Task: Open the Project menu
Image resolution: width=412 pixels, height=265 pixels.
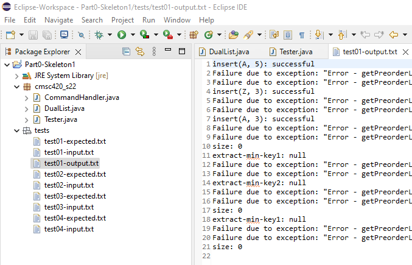Action: tap(122, 20)
